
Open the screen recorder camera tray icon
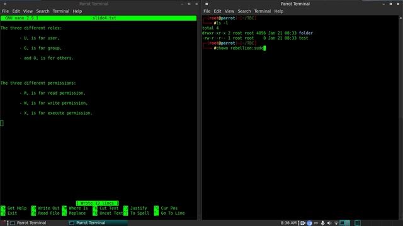303,223
